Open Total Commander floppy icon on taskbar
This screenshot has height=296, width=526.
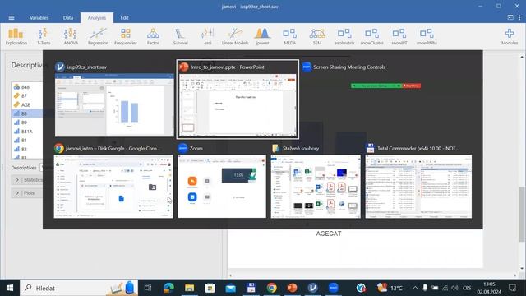251,288
